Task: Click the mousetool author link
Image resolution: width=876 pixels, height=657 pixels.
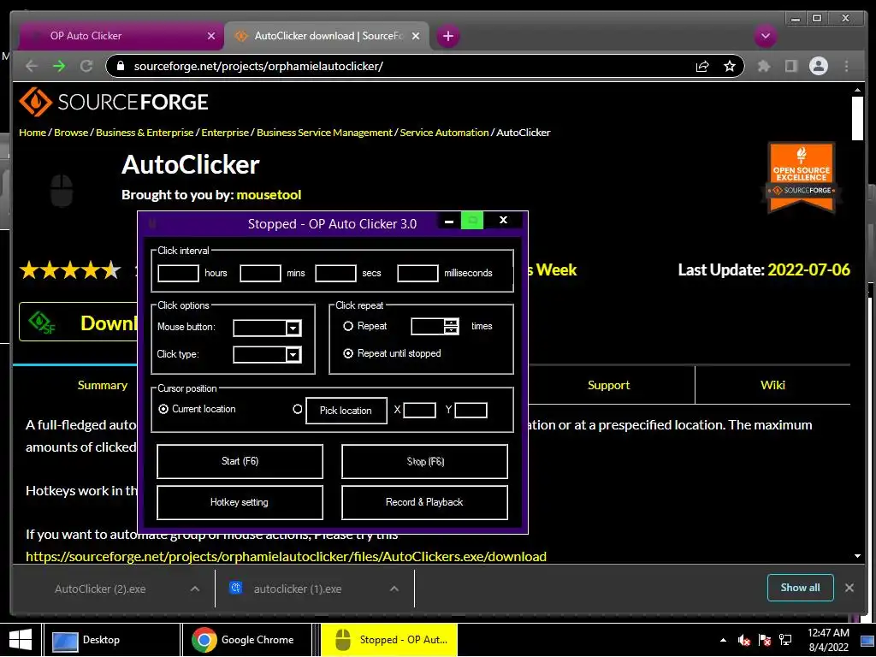Action: pos(269,195)
